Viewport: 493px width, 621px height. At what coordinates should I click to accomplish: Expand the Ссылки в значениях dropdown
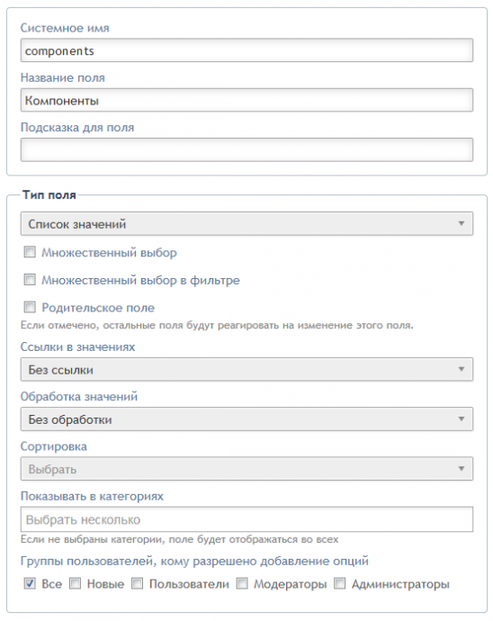click(x=246, y=370)
